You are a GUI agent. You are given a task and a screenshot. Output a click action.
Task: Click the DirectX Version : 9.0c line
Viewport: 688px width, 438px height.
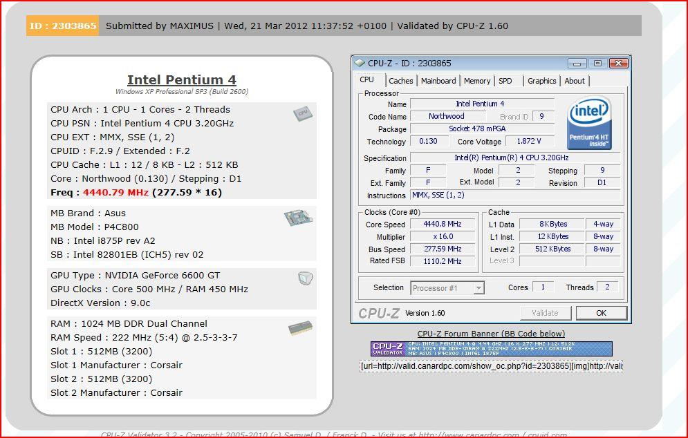(x=100, y=303)
